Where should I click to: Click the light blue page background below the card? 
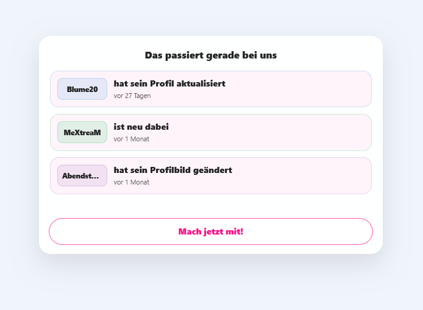tap(211, 283)
